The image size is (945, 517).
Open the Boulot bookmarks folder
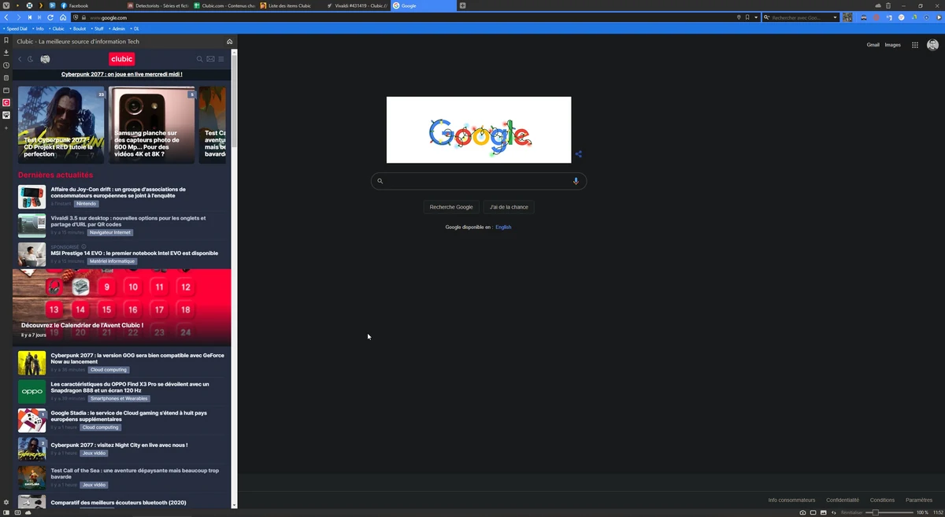pos(79,28)
